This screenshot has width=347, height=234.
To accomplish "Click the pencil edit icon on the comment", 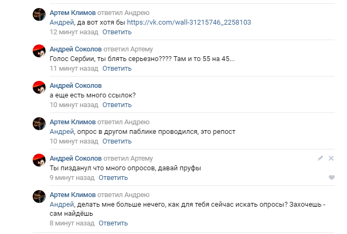I will pyautogui.click(x=320, y=158).
